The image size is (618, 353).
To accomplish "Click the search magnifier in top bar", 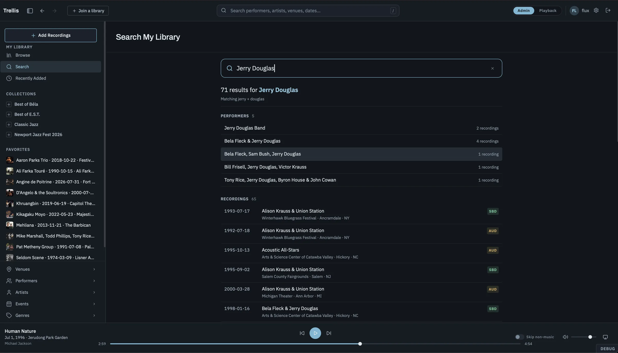I will click(x=224, y=11).
